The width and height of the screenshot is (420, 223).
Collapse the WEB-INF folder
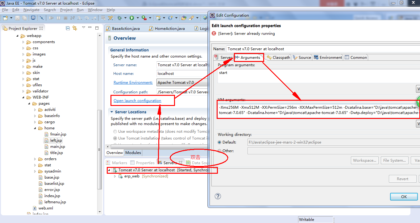(23, 97)
